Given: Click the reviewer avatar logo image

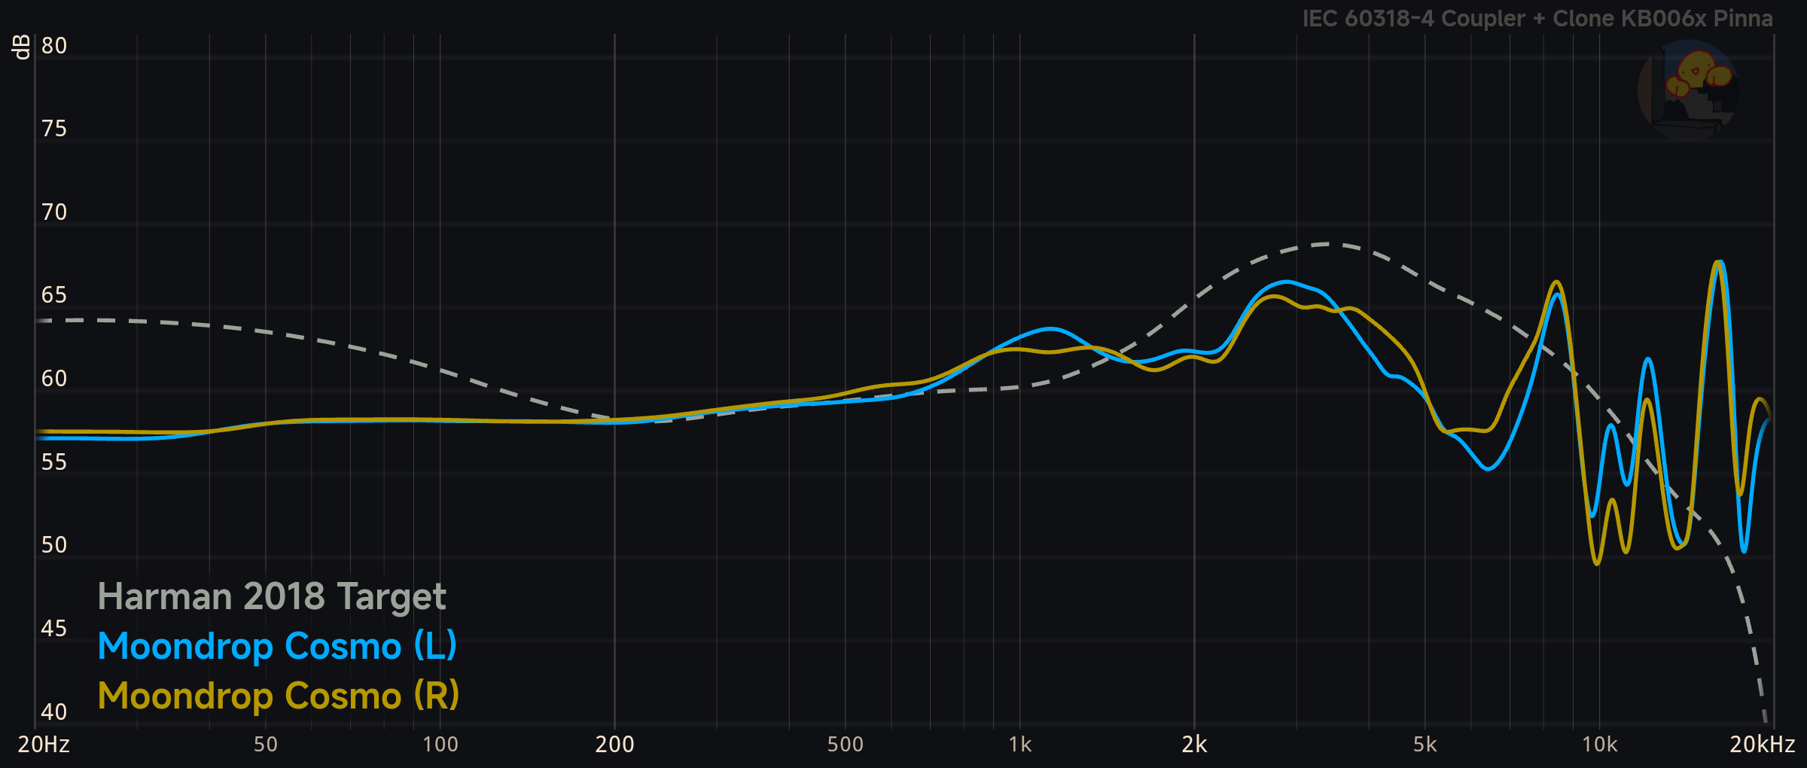Looking at the screenshot, I should (x=1688, y=90).
